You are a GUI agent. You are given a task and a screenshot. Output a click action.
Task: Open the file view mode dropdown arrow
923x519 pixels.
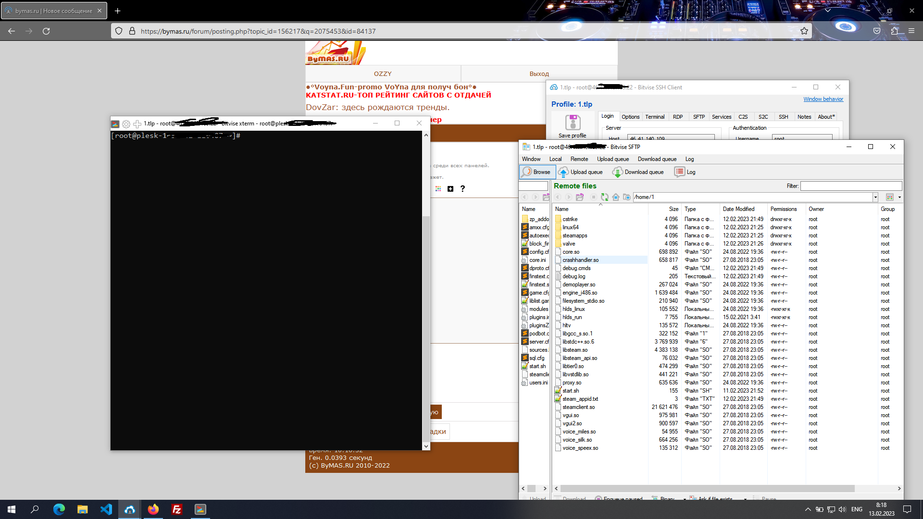(x=899, y=197)
